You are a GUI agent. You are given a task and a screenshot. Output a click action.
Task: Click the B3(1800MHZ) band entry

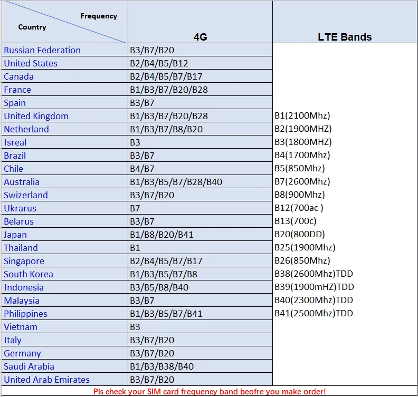click(303, 142)
